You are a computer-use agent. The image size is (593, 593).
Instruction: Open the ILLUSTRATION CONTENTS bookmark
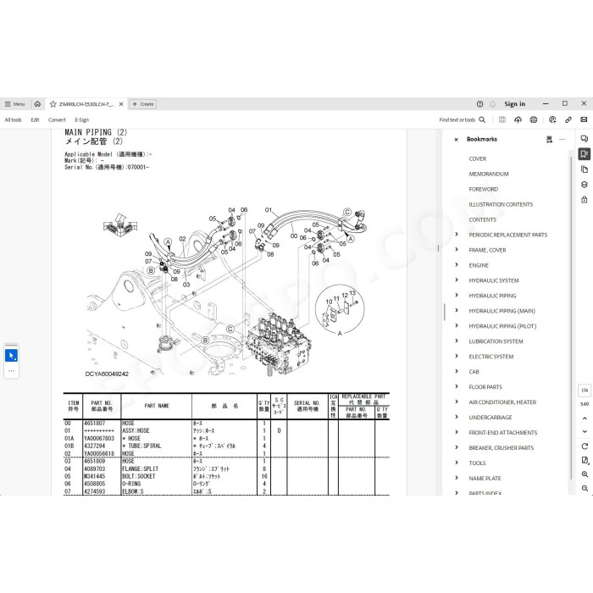click(x=501, y=205)
